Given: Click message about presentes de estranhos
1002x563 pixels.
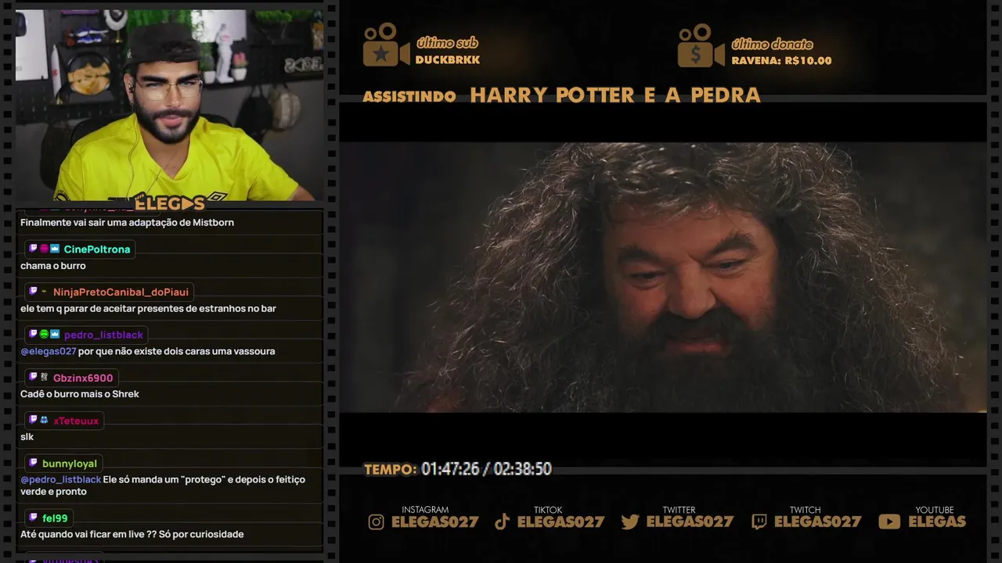Looking at the screenshot, I should (148, 309).
